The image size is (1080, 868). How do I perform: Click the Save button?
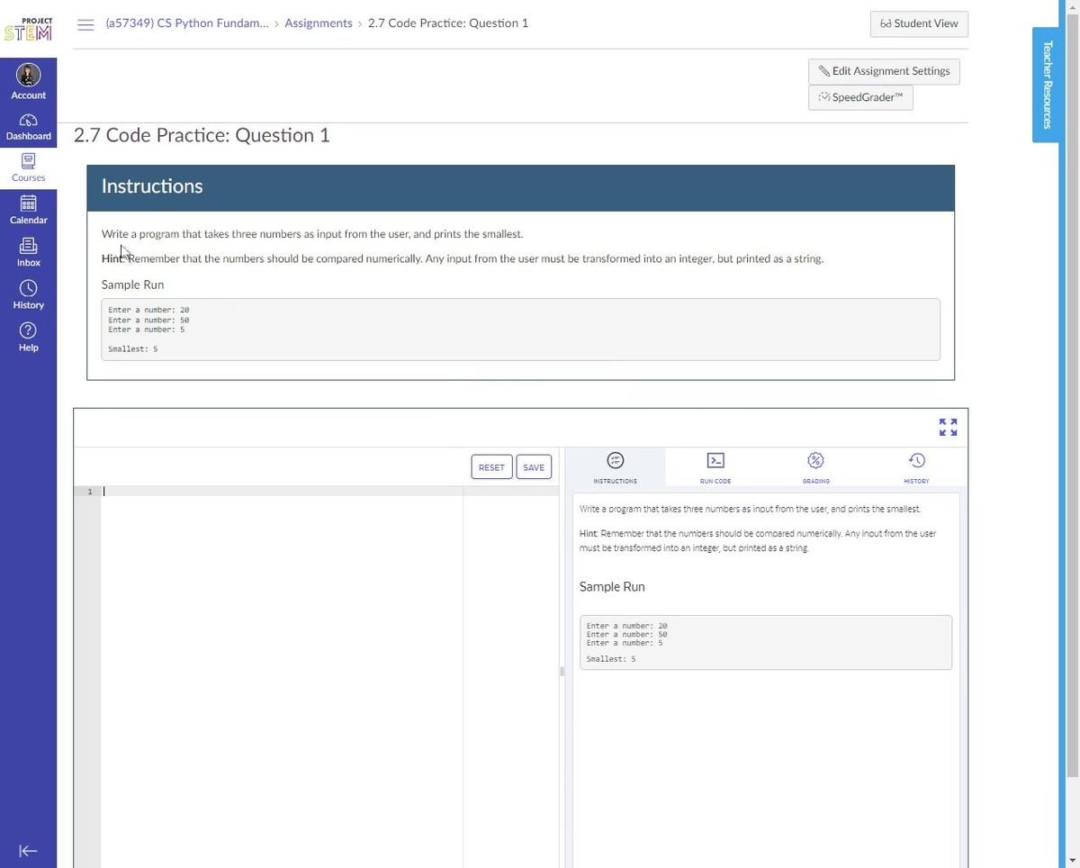click(534, 467)
